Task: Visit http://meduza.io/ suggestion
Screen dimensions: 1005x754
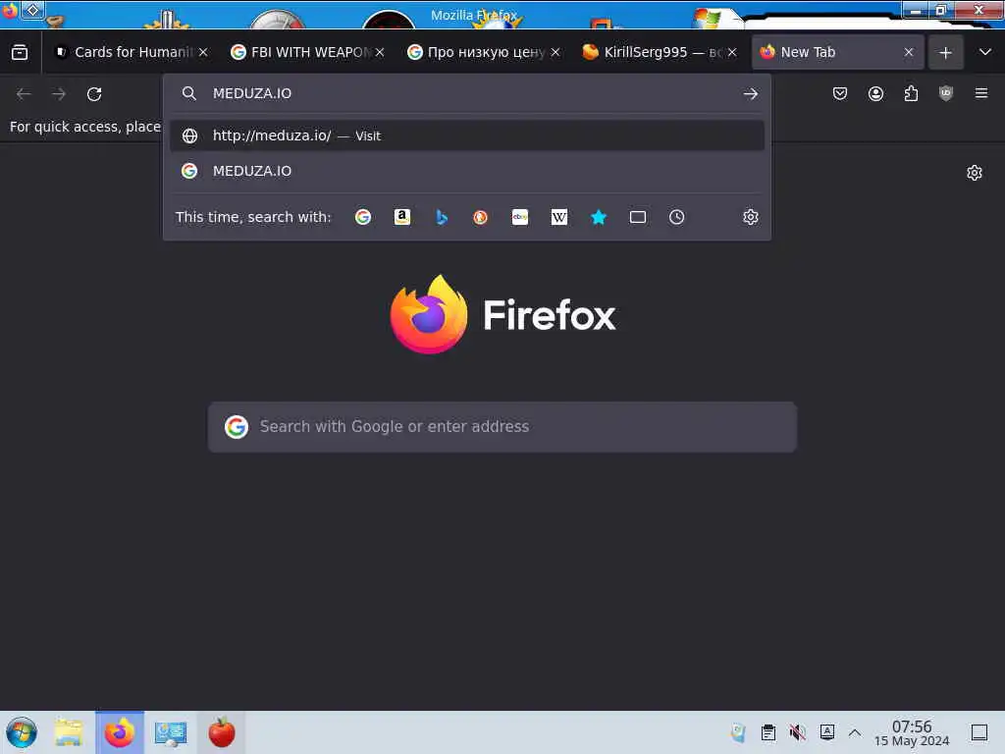Action: [466, 135]
